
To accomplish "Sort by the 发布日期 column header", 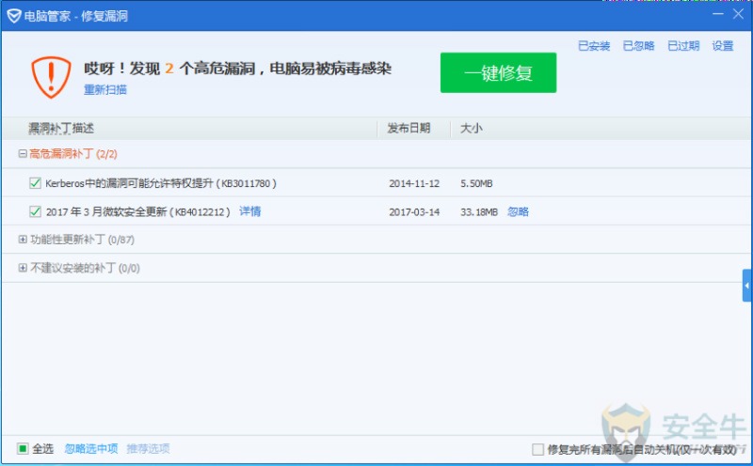I will pos(409,128).
